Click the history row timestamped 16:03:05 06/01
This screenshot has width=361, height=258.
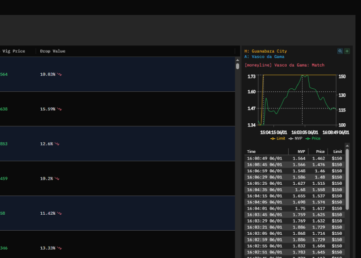294,233
